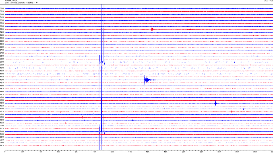Click the 10:30 trace time label
Image resolution: width=273 pixels, height=153 pixels.
pos(2,71)
